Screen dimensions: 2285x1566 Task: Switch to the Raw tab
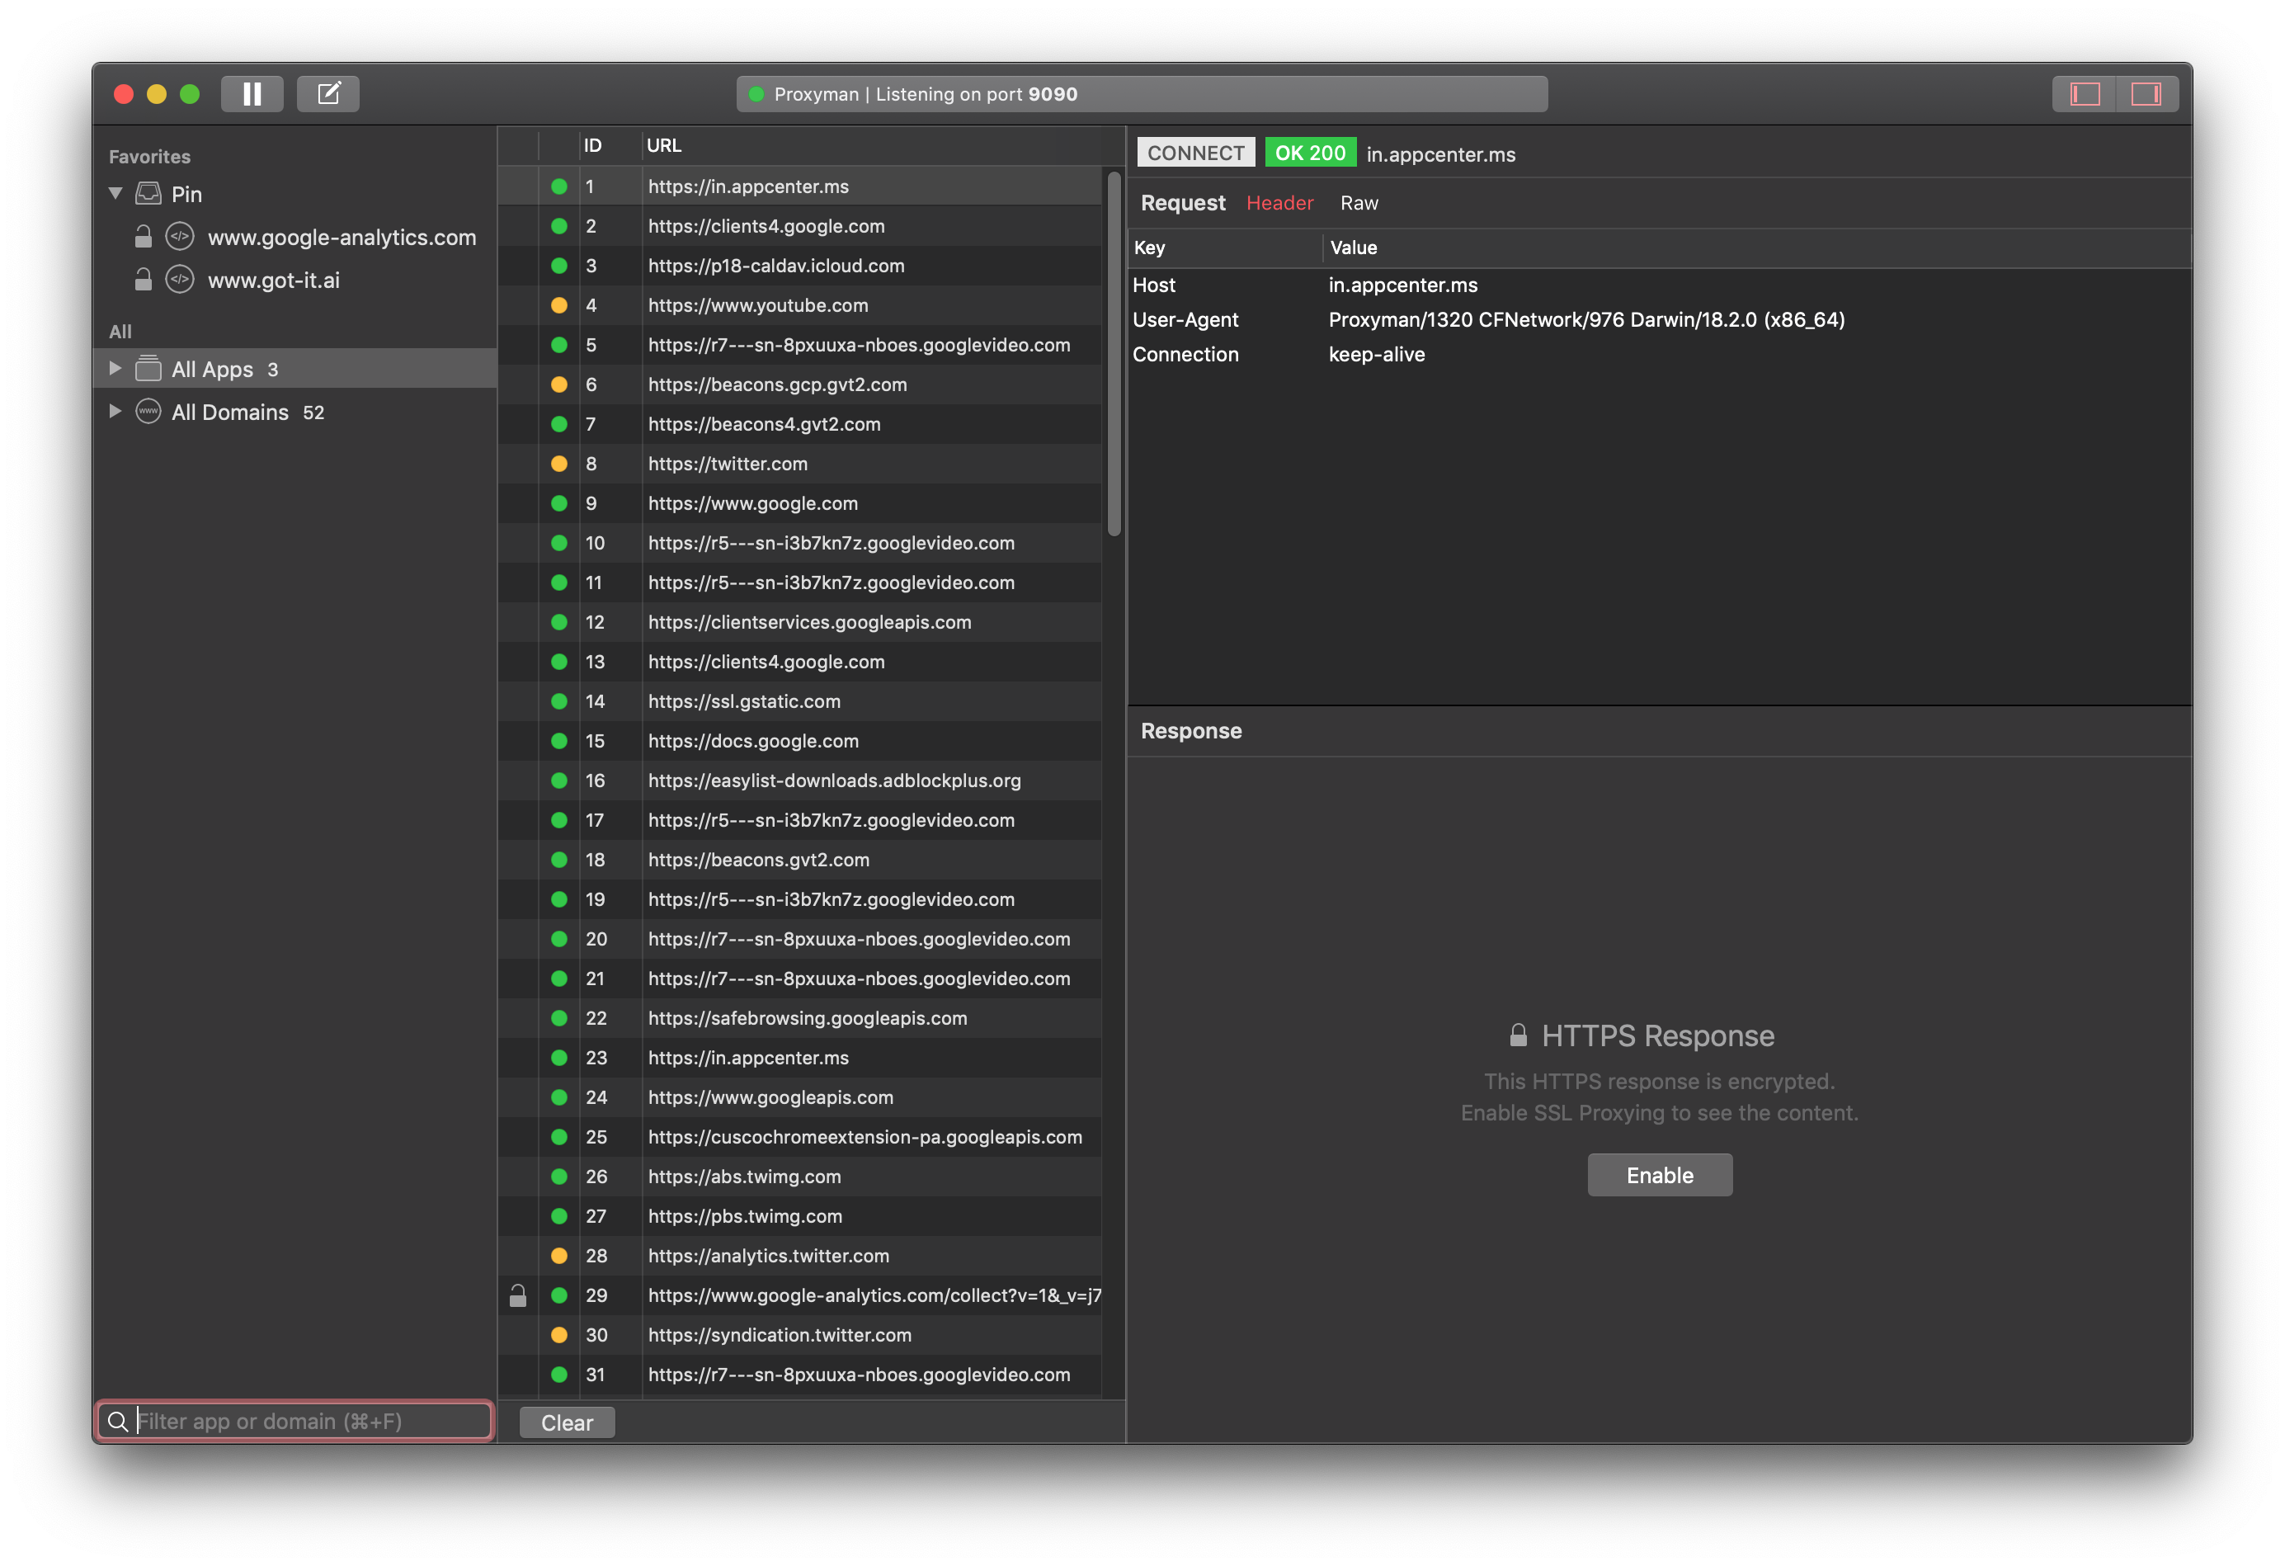click(1359, 203)
